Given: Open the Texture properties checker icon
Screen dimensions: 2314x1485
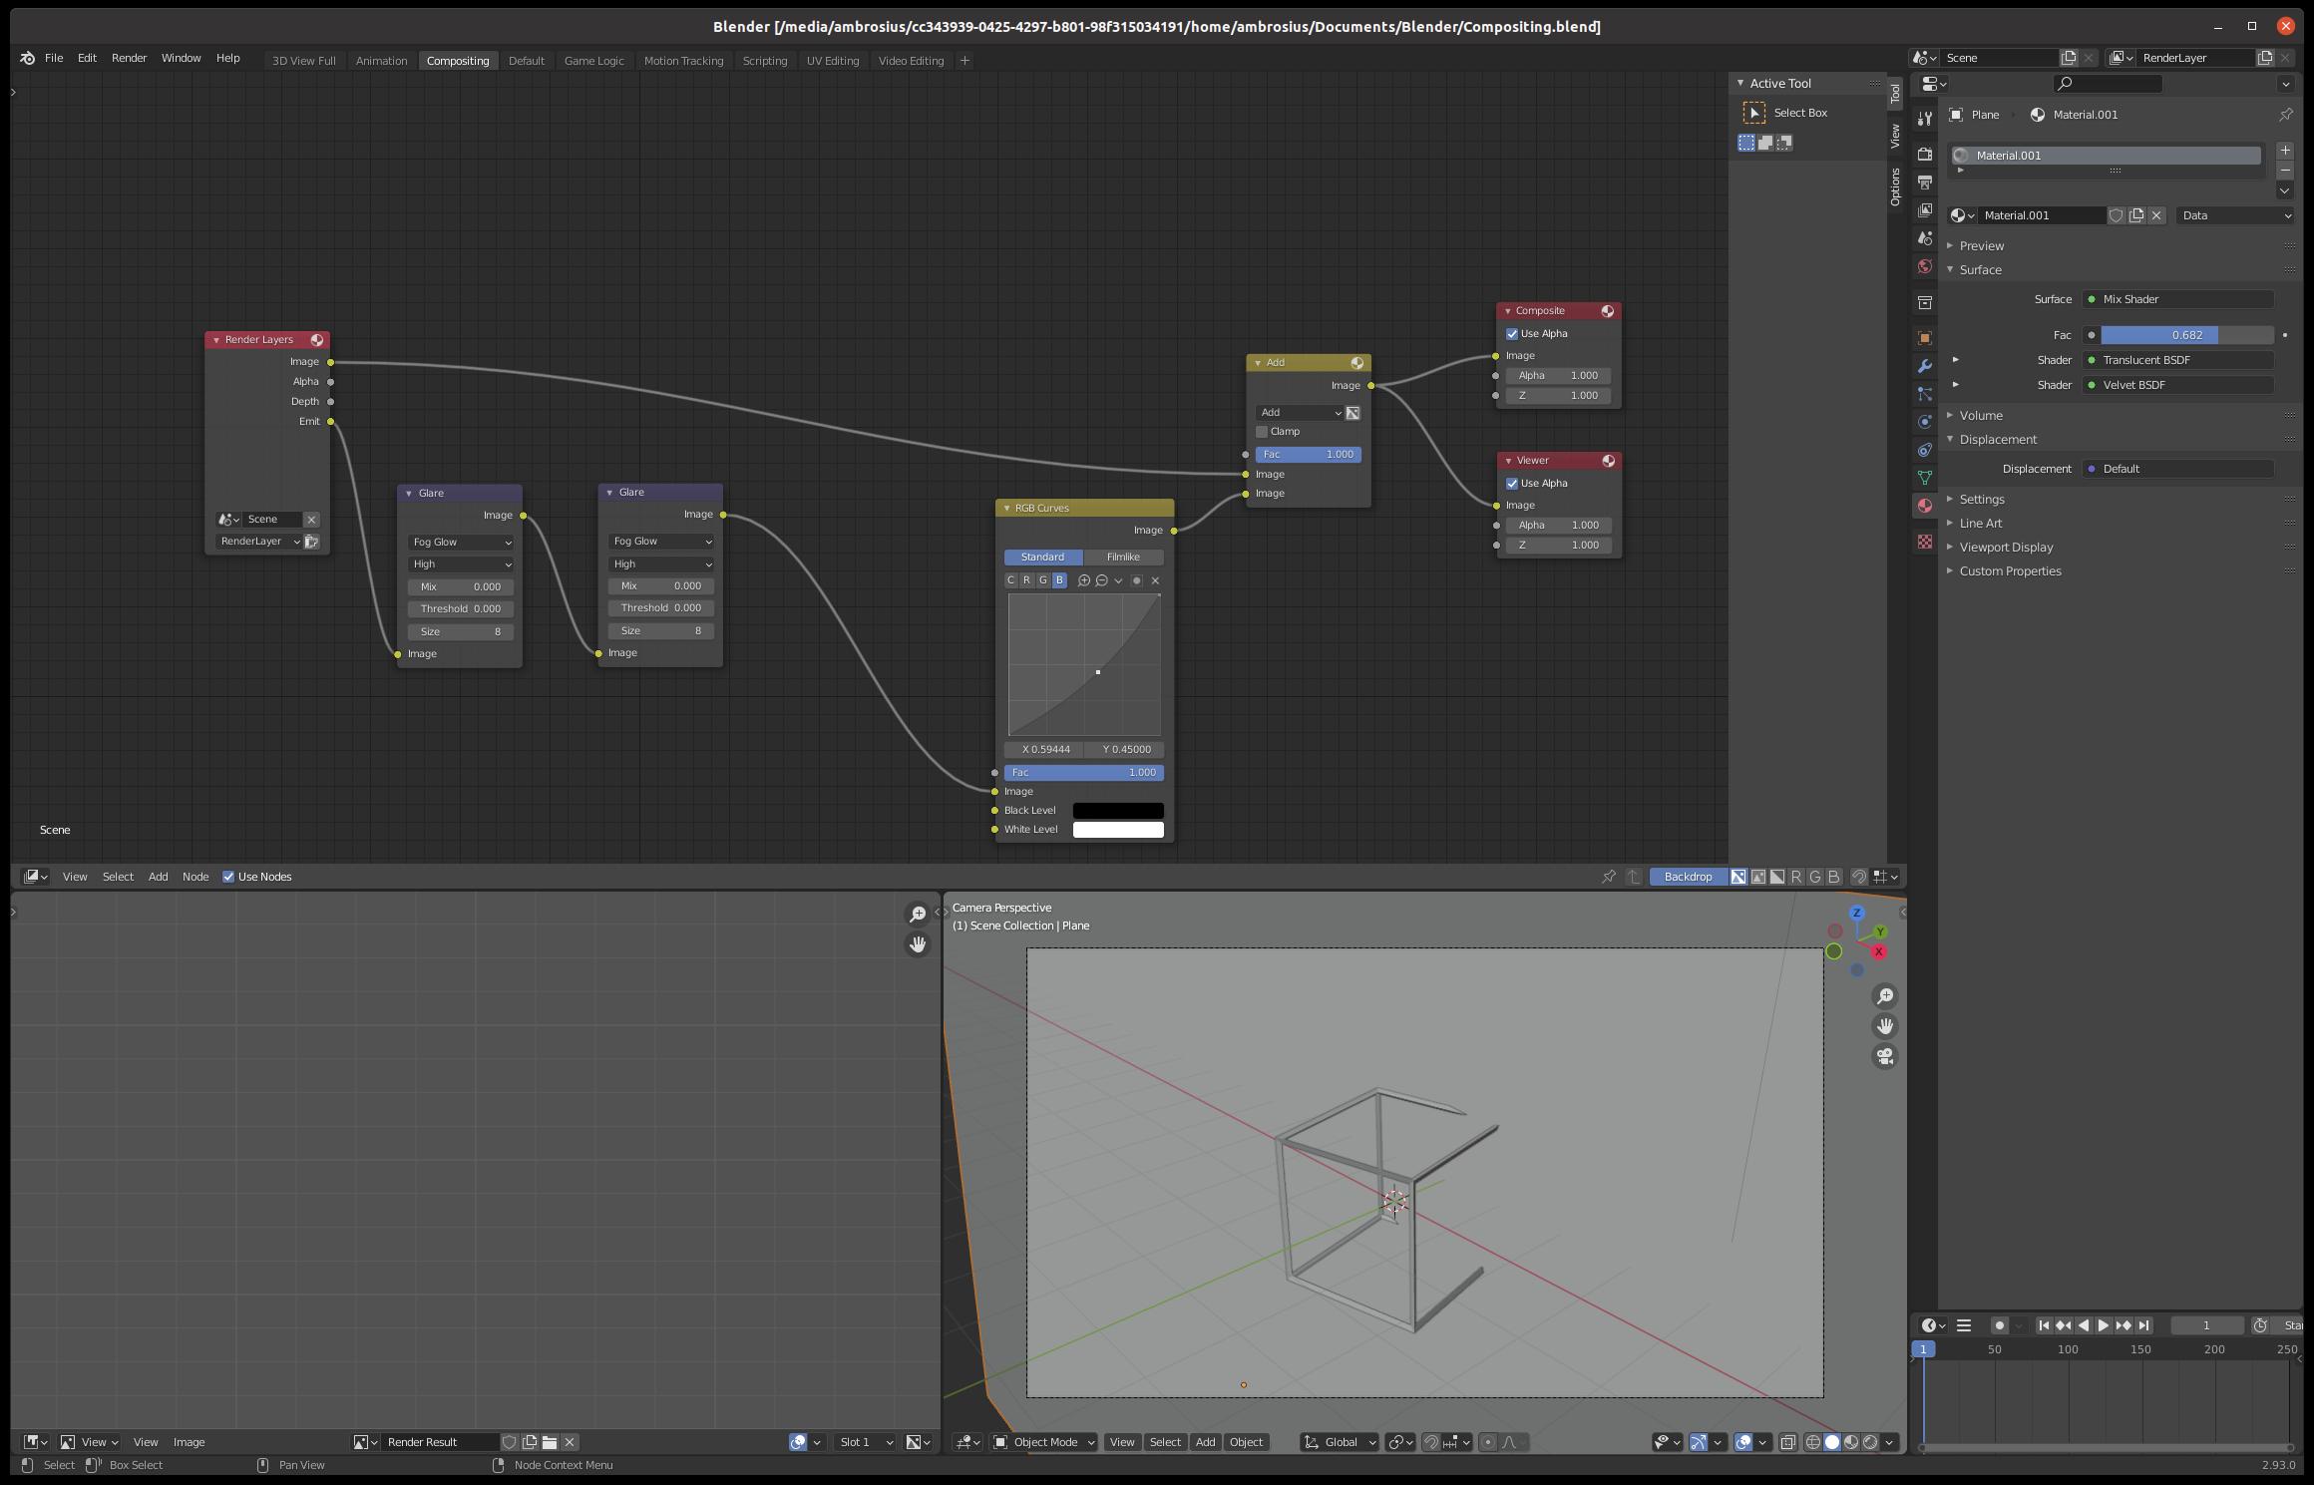Looking at the screenshot, I should (x=1925, y=542).
